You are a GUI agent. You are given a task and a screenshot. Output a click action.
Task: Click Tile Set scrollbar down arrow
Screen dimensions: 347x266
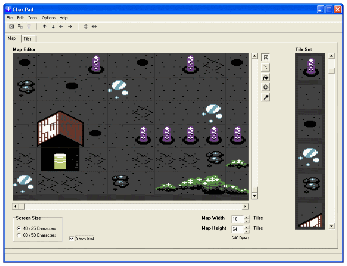[x=331, y=226]
